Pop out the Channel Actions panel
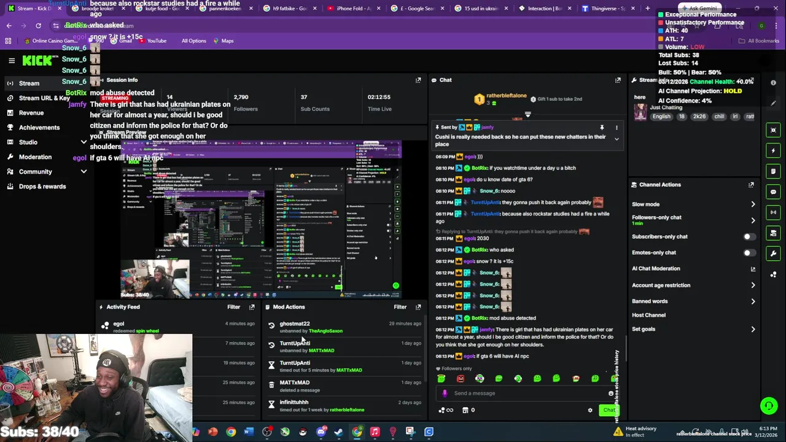This screenshot has height=442, width=786. point(751,185)
